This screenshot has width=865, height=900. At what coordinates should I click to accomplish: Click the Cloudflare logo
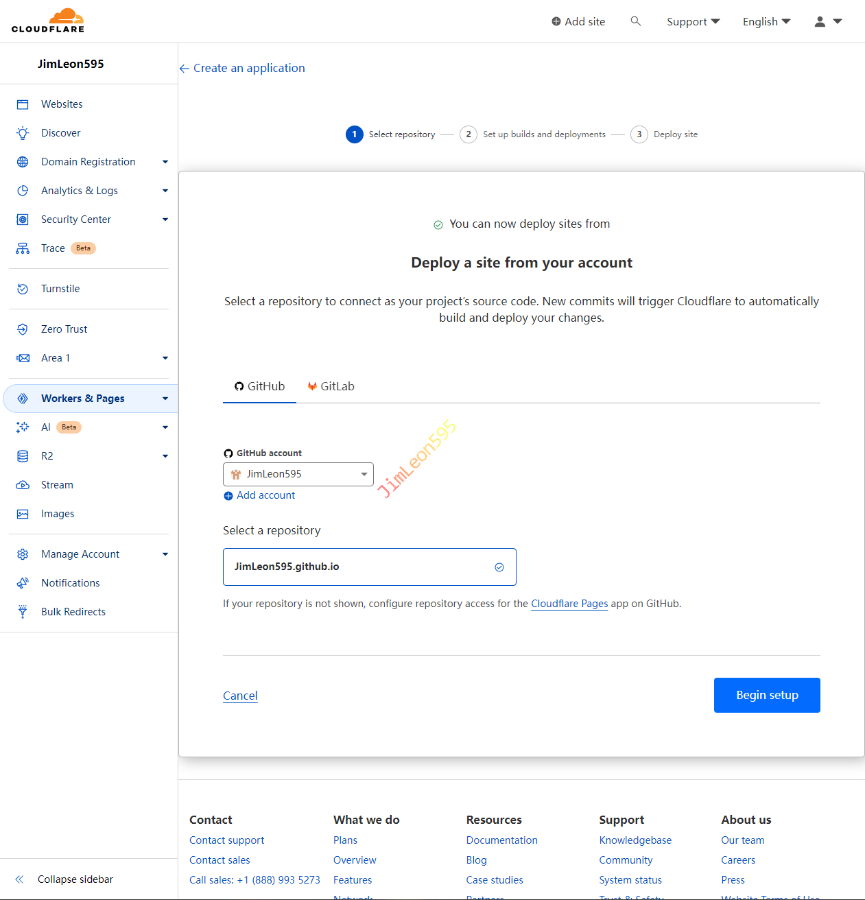pyautogui.click(x=48, y=21)
